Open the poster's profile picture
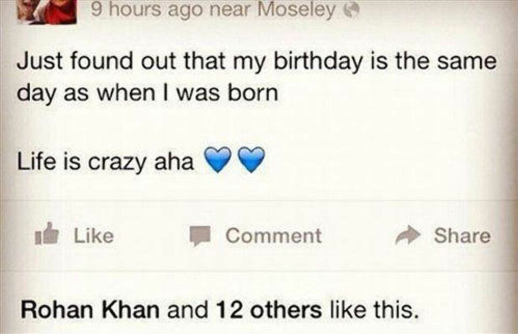The height and width of the screenshot is (334, 518). click(47, 11)
